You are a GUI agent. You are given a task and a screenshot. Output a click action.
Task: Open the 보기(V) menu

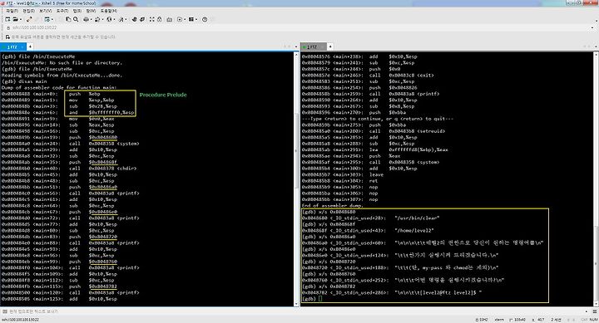[x=46, y=11]
